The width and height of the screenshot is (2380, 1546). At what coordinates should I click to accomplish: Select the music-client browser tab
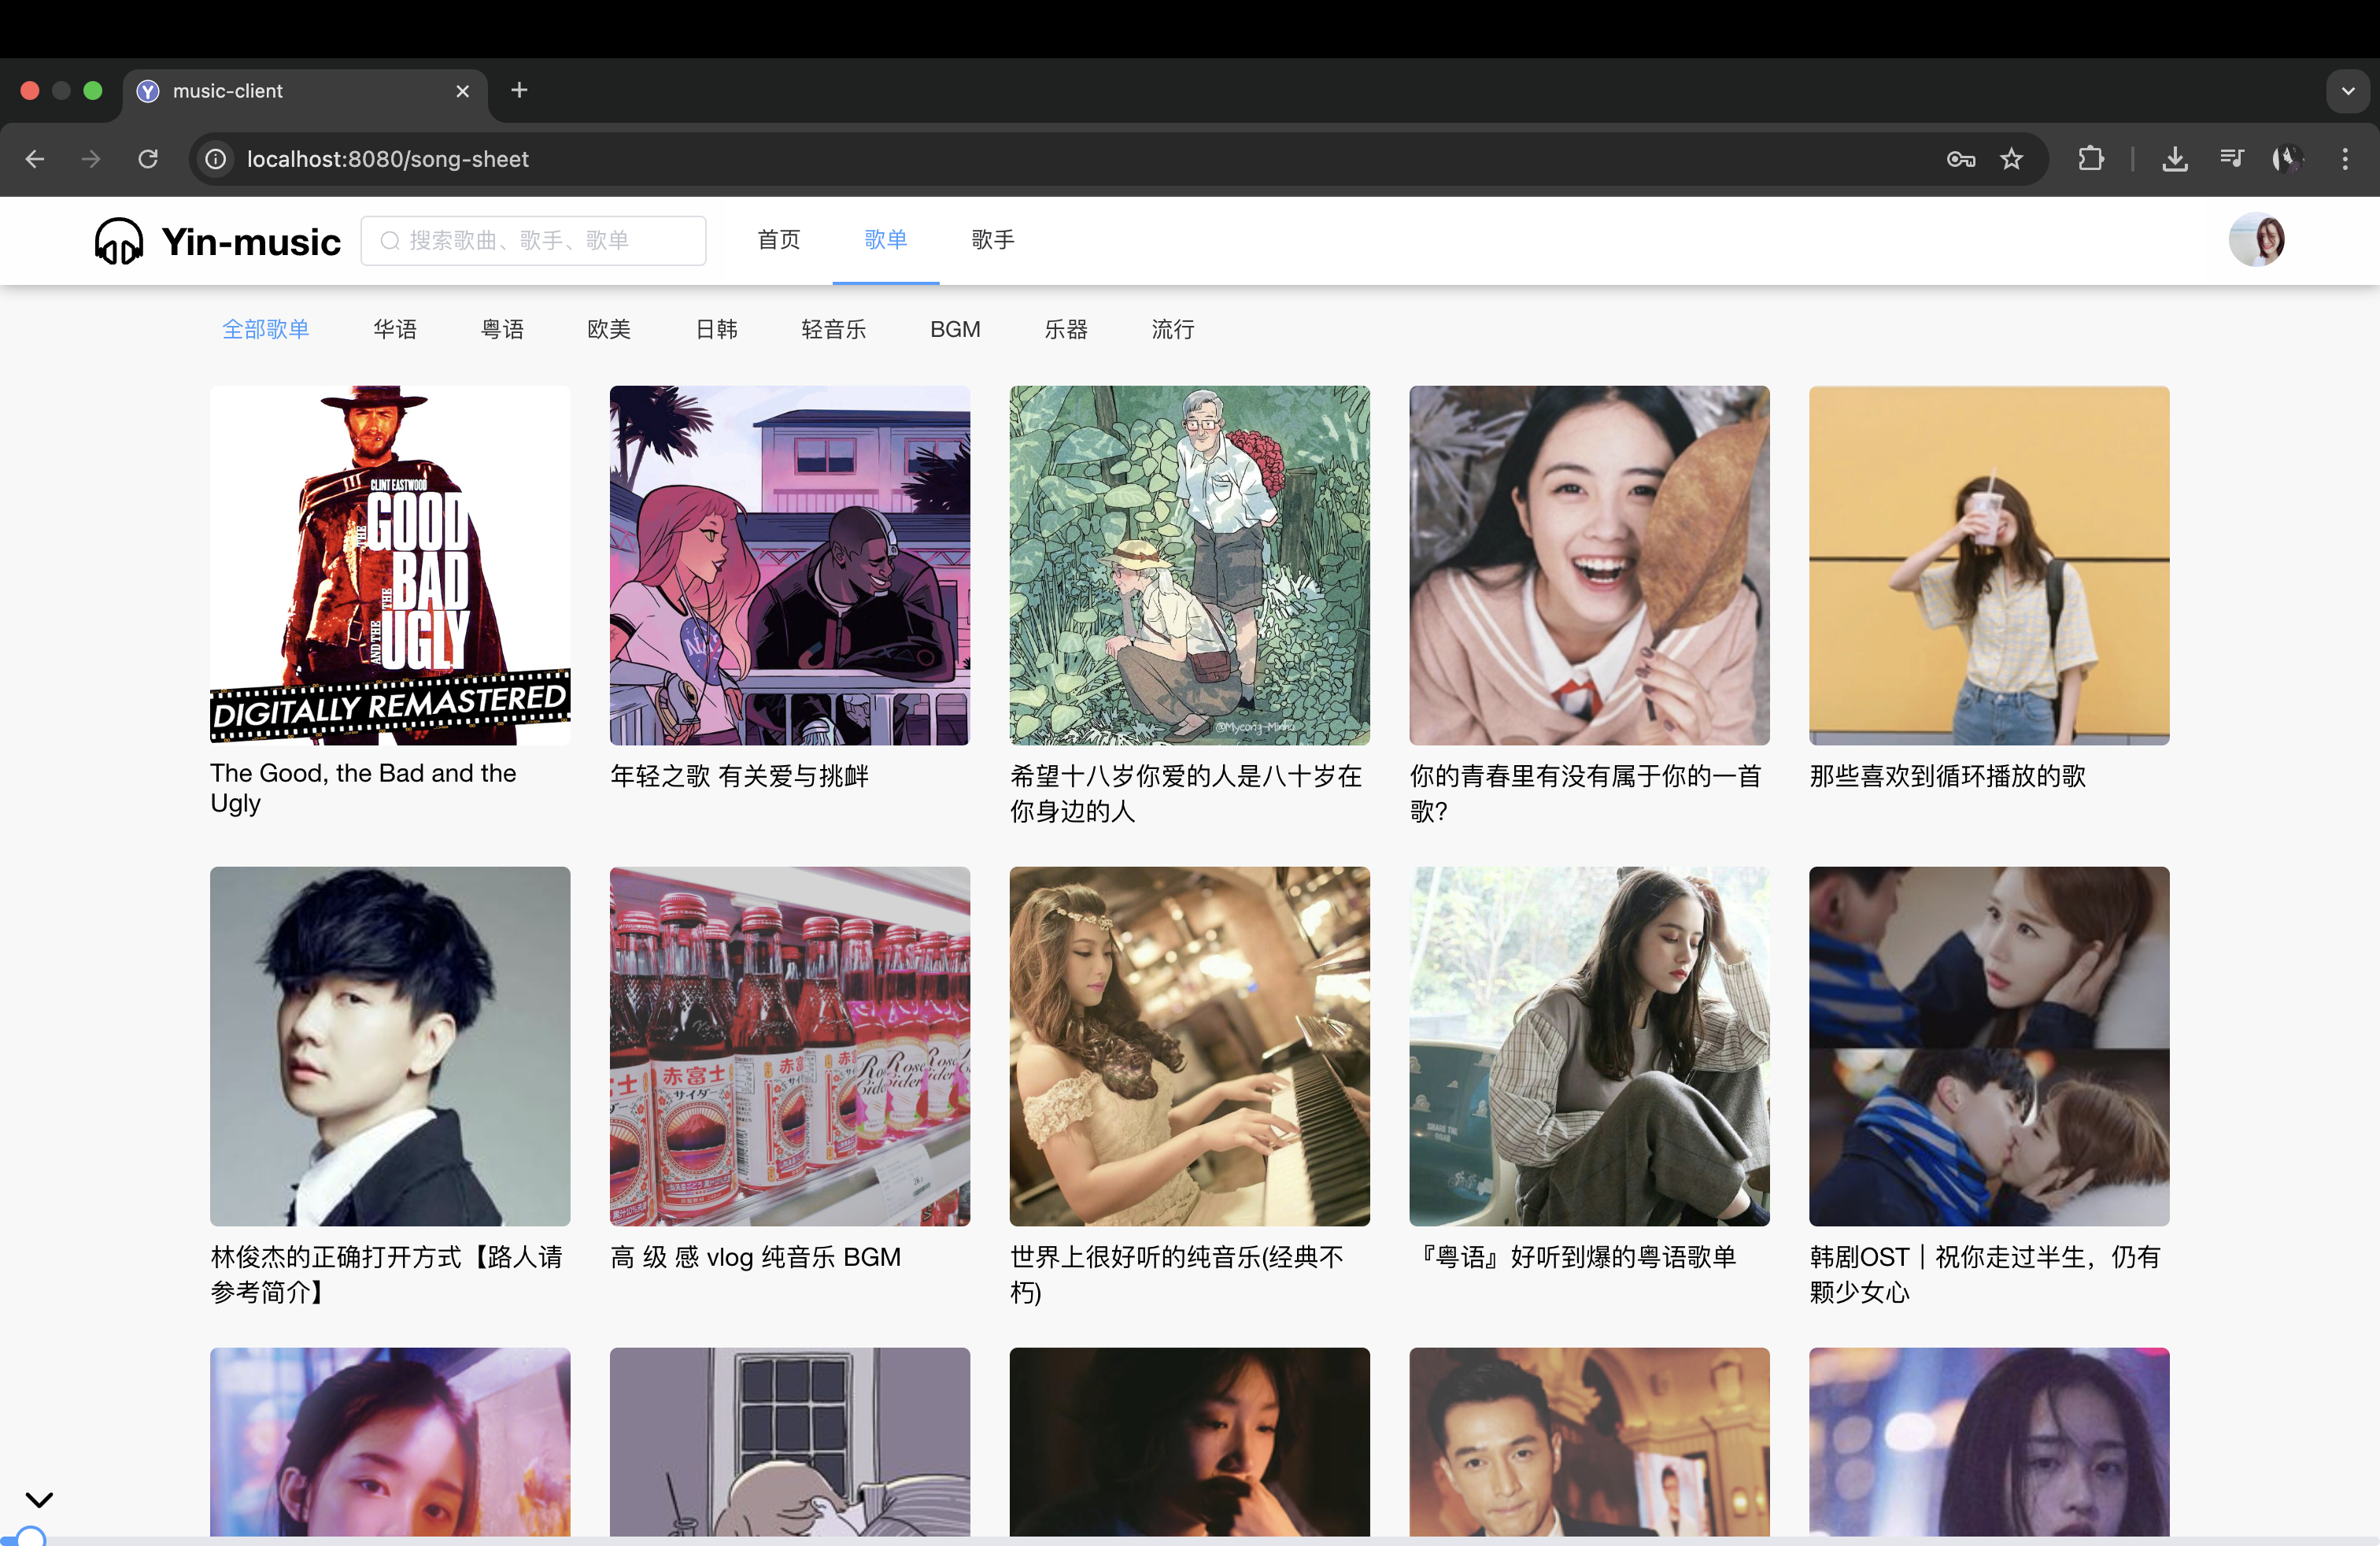pyautogui.click(x=305, y=91)
